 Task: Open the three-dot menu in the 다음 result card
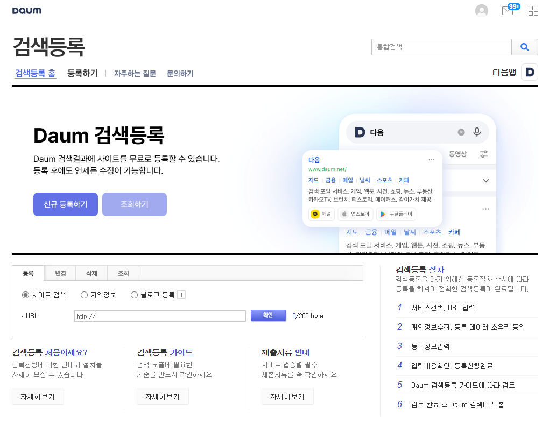click(x=431, y=160)
